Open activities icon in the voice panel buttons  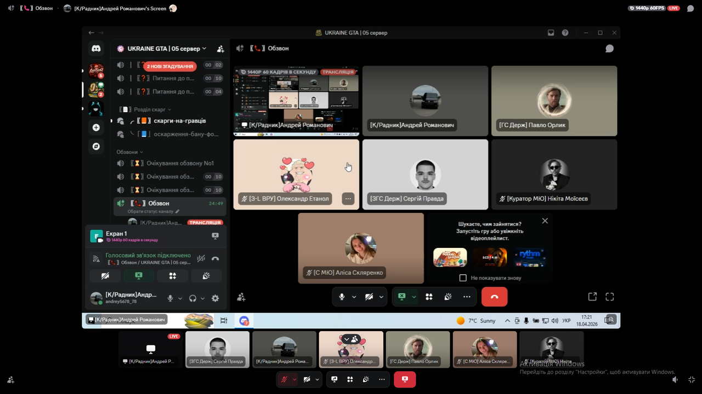[172, 276]
